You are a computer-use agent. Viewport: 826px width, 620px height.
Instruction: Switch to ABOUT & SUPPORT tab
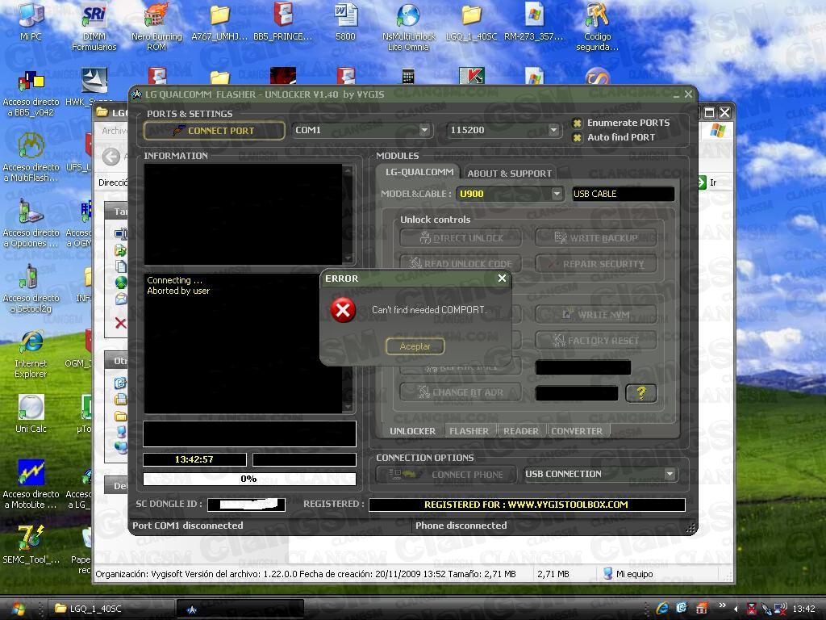click(510, 174)
